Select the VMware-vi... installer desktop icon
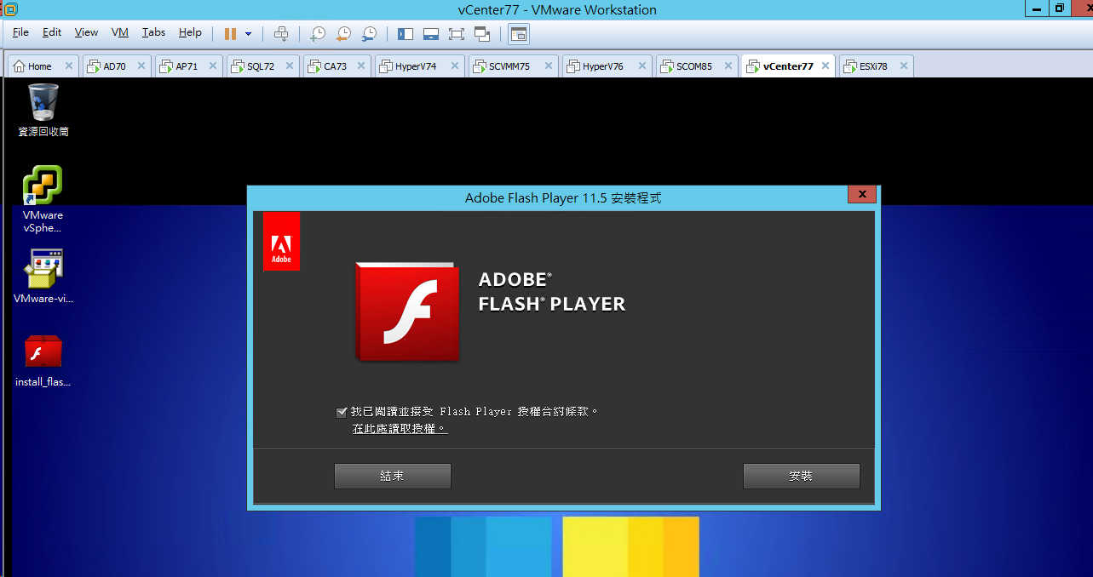The width and height of the screenshot is (1093, 577). (43, 277)
